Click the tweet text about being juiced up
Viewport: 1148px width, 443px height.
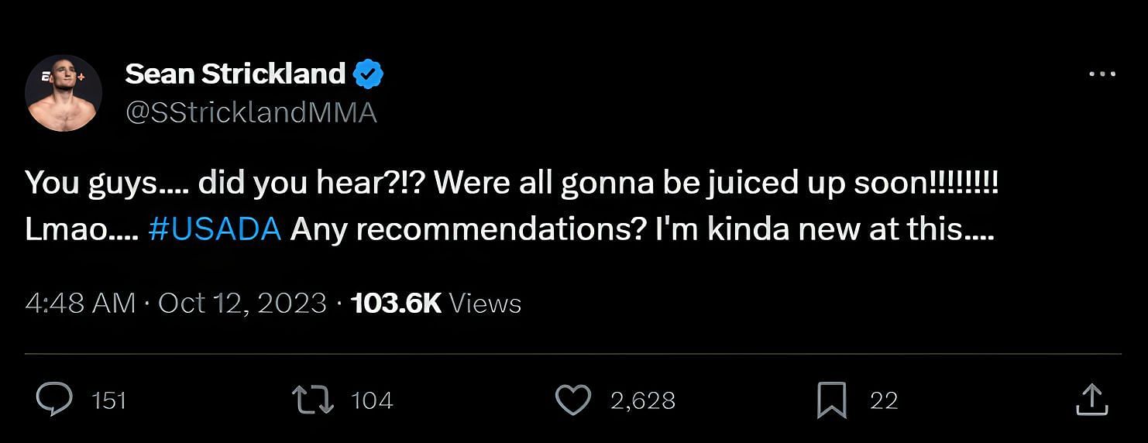[x=512, y=206]
